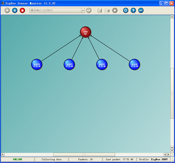Open settings via blue gear icon

pyautogui.click(x=126, y=10)
